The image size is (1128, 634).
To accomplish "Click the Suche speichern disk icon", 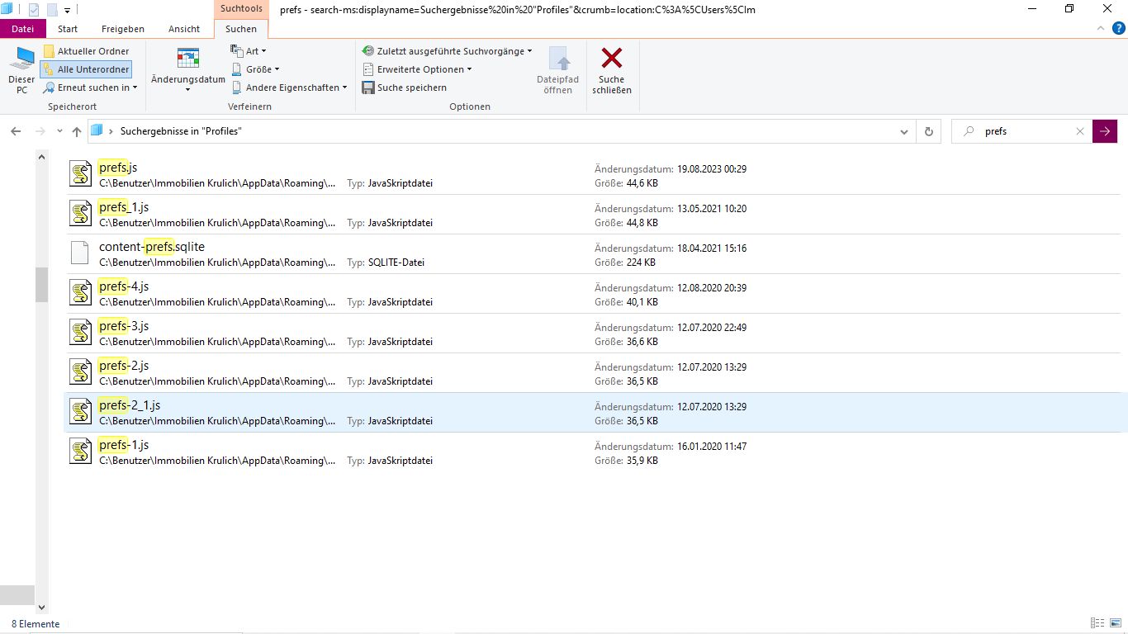I will point(368,88).
